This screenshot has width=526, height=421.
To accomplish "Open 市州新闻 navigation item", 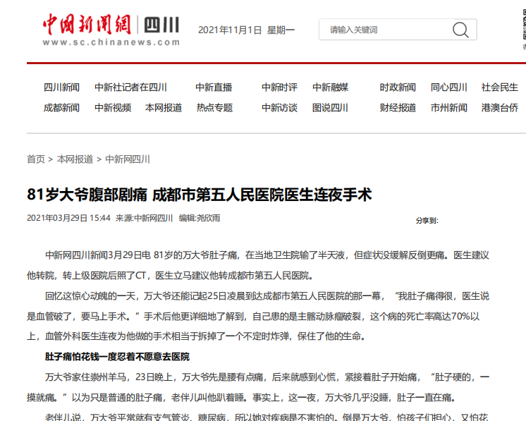I will click(449, 108).
